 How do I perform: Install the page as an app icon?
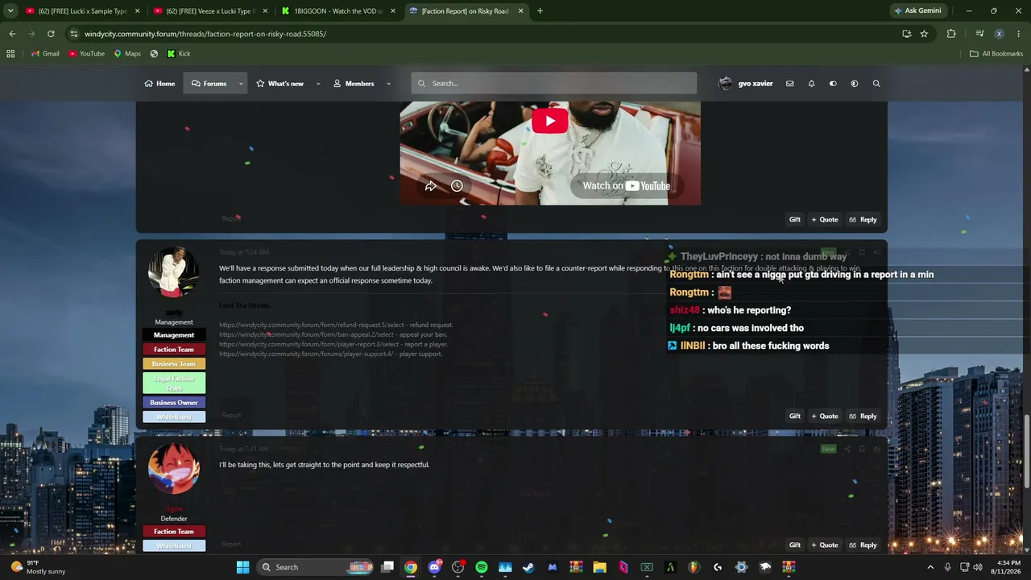click(907, 34)
